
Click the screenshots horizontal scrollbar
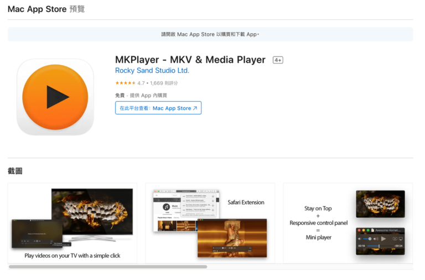(108, 267)
